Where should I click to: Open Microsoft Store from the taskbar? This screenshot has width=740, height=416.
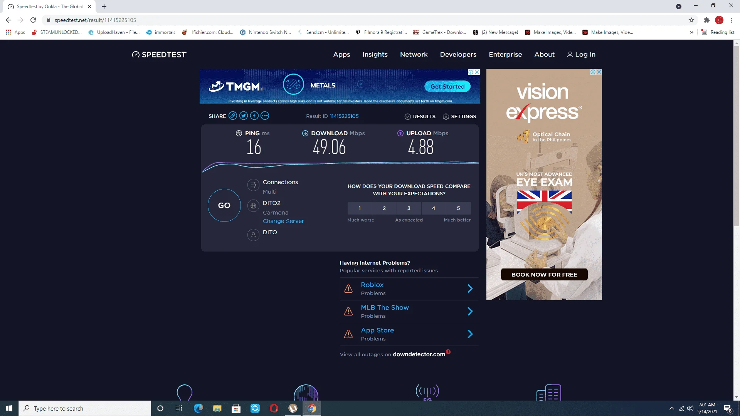[236, 408]
